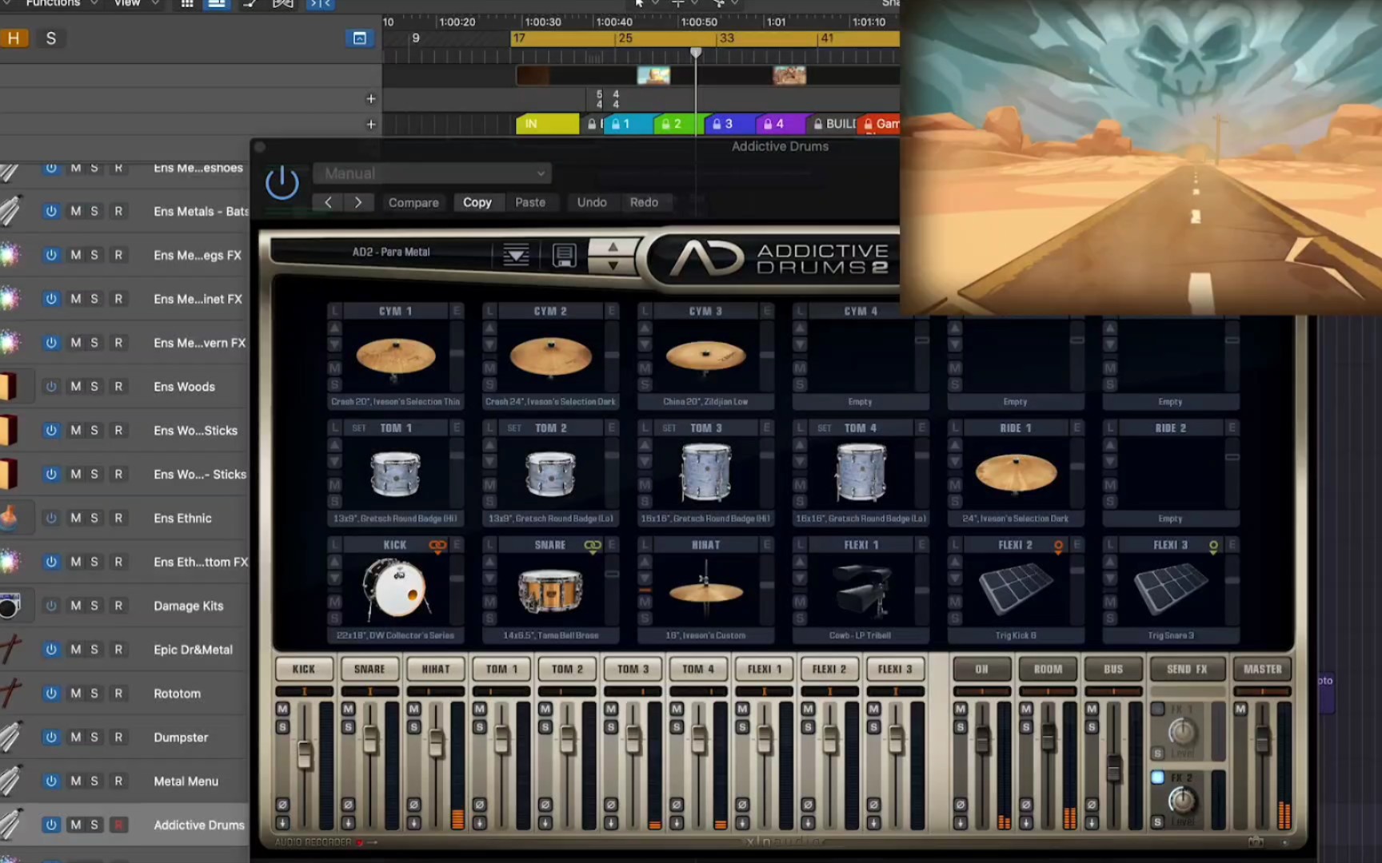
Task: Select the SNARE drum image
Action: tap(550, 591)
